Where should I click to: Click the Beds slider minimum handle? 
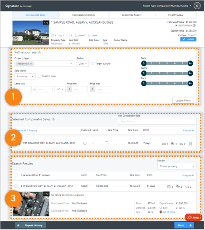144,63
